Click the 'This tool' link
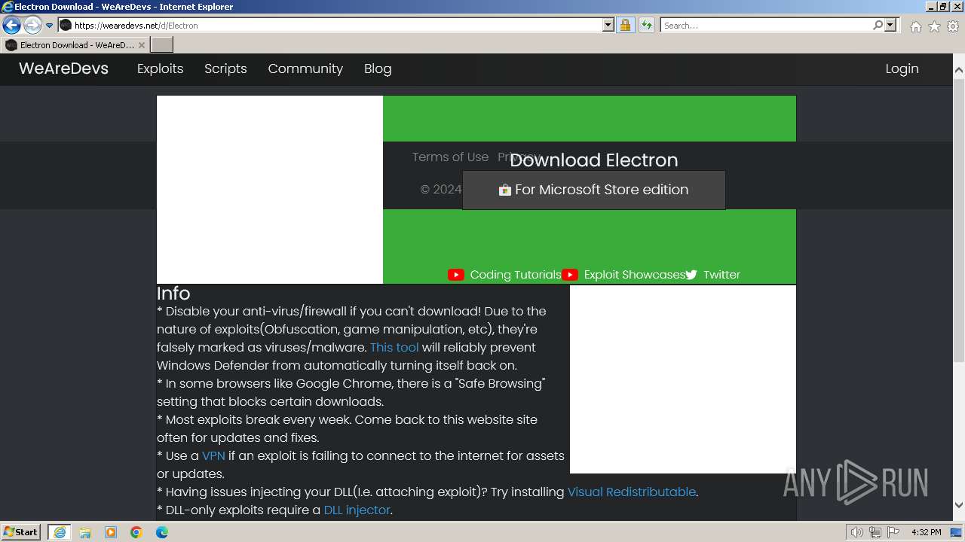Viewport: 965px width, 542px height. tap(394, 347)
